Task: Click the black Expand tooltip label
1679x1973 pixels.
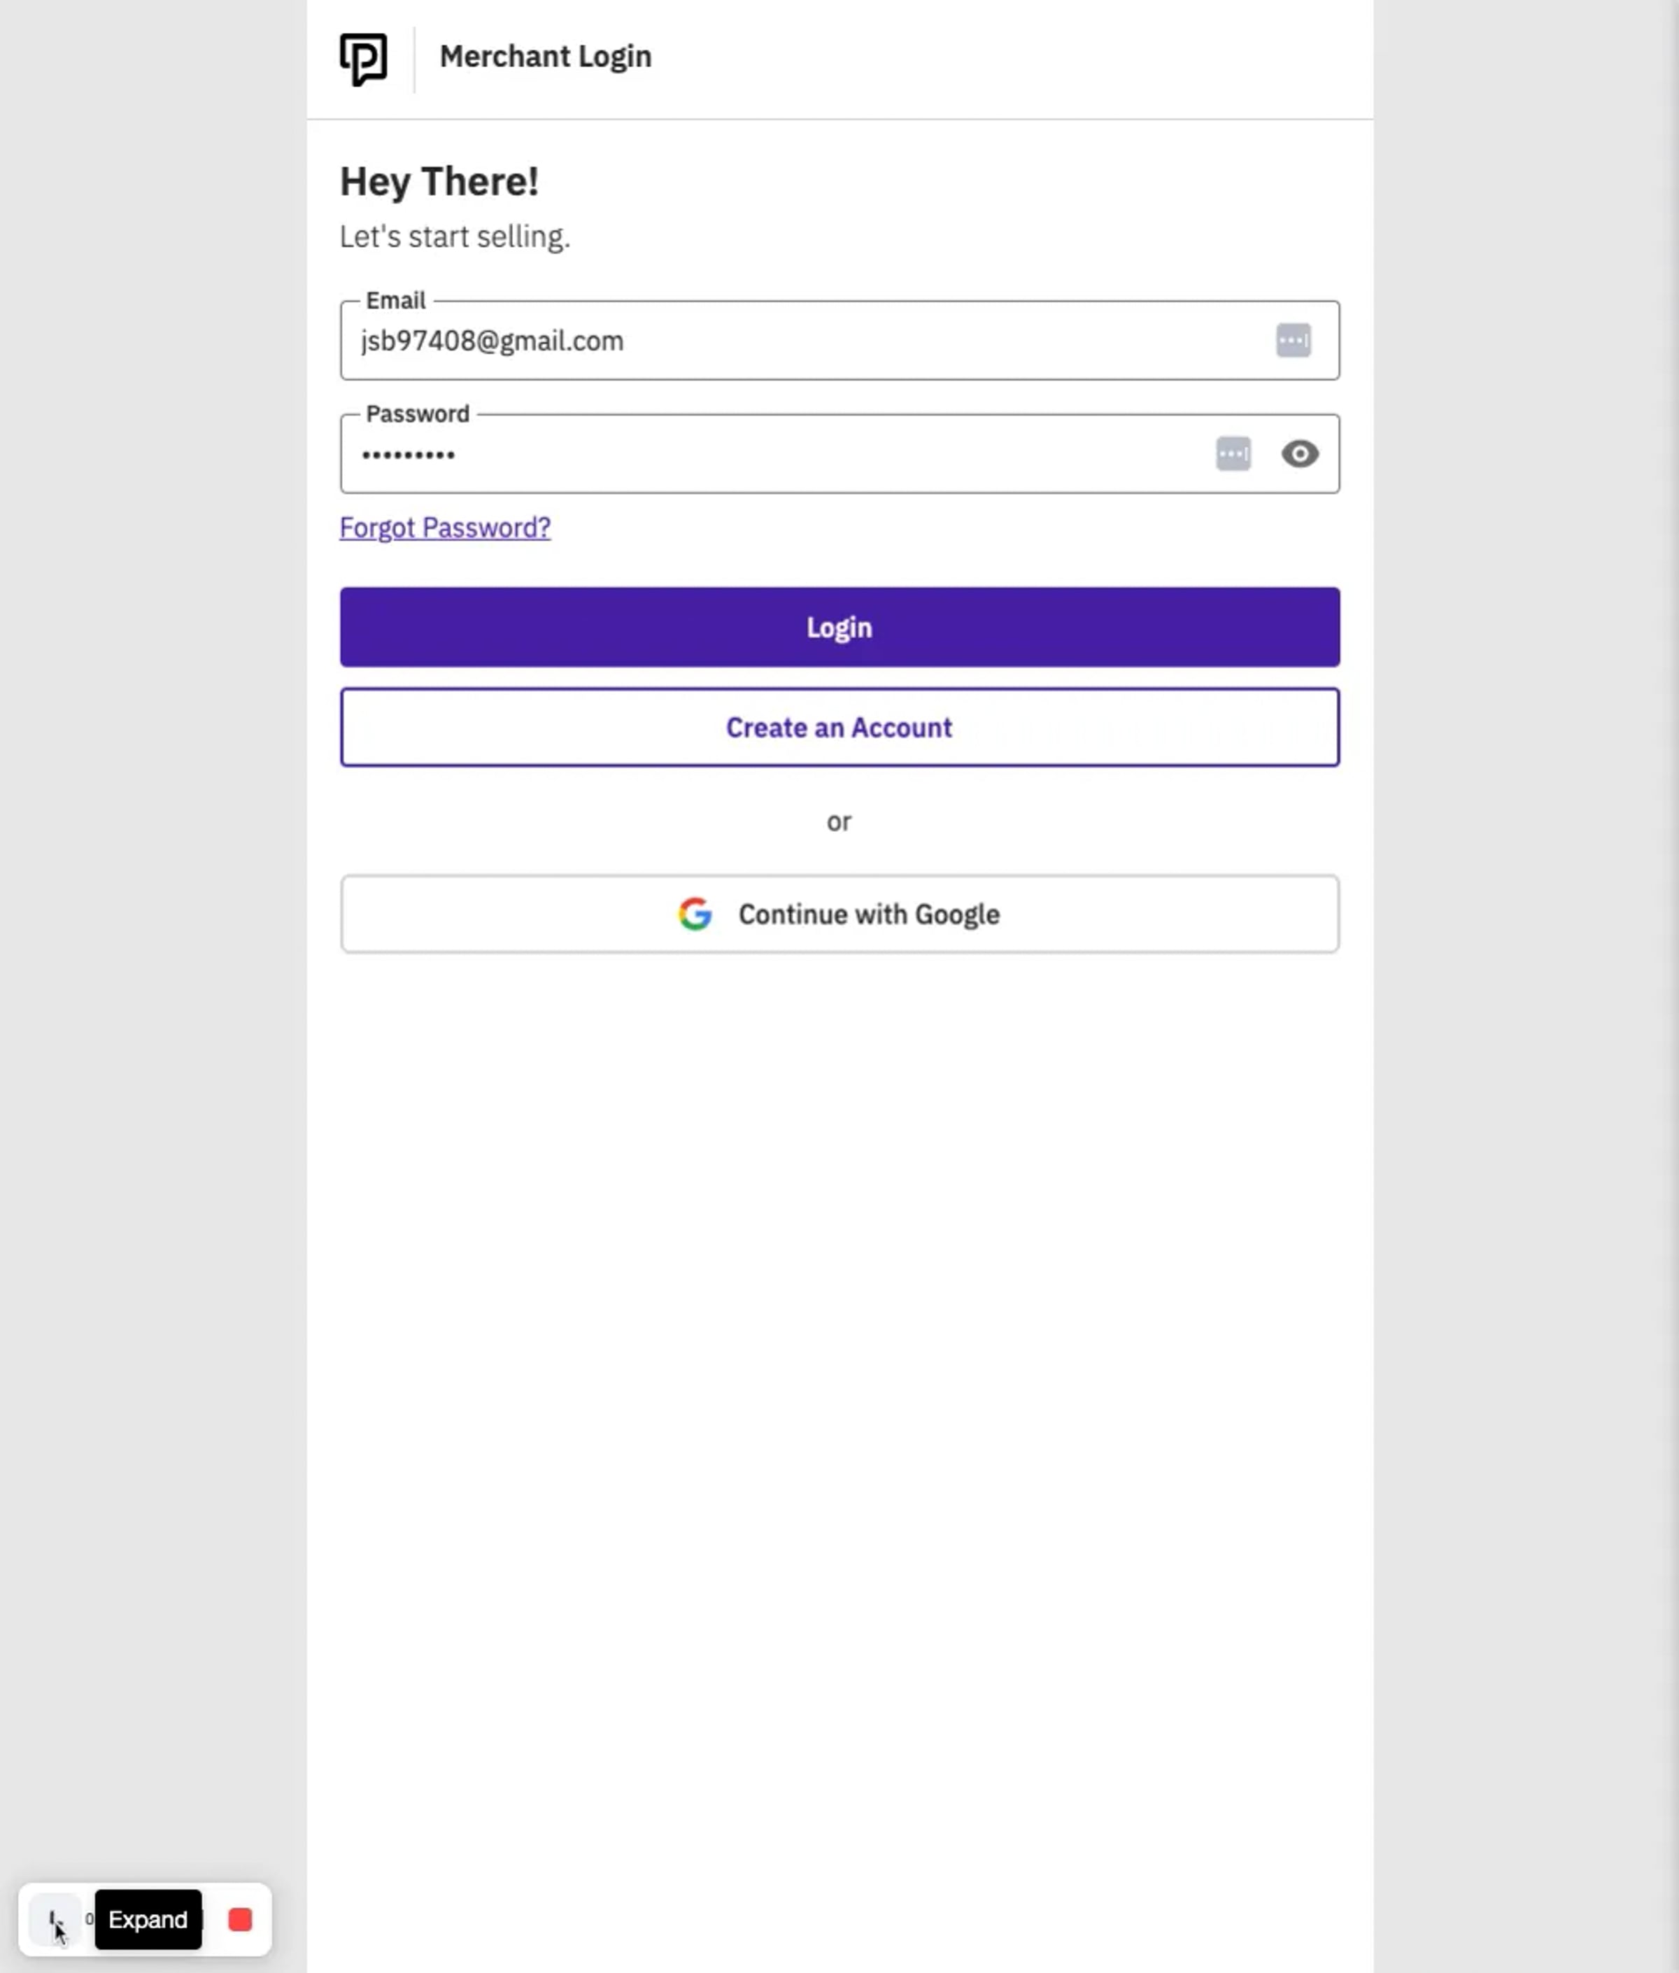Action: pos(148,1918)
